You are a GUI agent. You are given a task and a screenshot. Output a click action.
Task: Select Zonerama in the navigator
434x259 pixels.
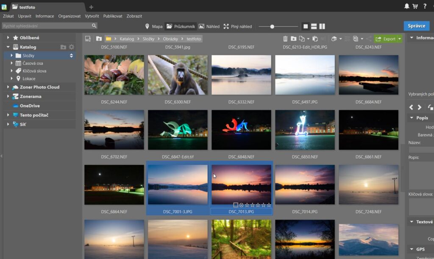31,96
